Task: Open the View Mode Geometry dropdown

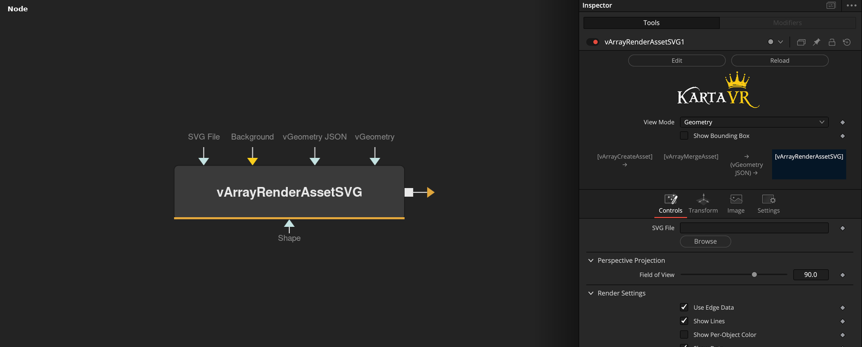Action: coord(754,122)
